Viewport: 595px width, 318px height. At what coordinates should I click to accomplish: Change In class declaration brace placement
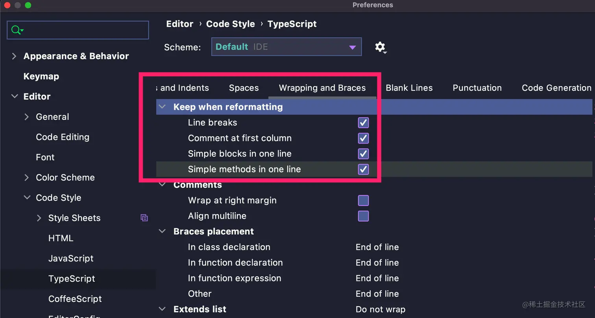click(377, 247)
